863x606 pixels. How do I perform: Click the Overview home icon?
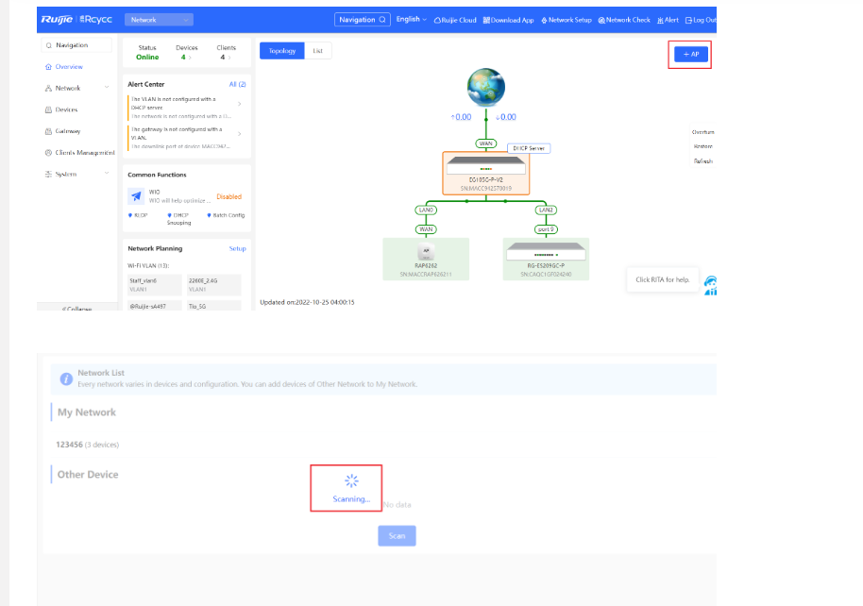(x=48, y=67)
